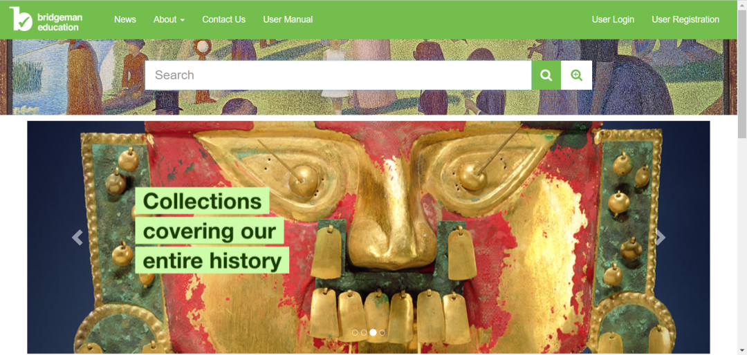Select the second carousel indicator dot
The image size is (747, 355).
coord(364,333)
